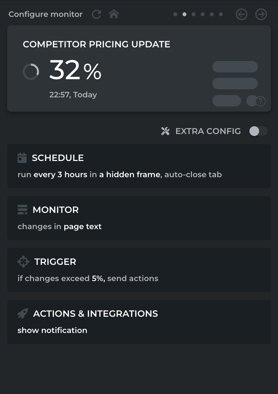
Task: Click the calendar icon beside Schedule
Action: [22, 158]
